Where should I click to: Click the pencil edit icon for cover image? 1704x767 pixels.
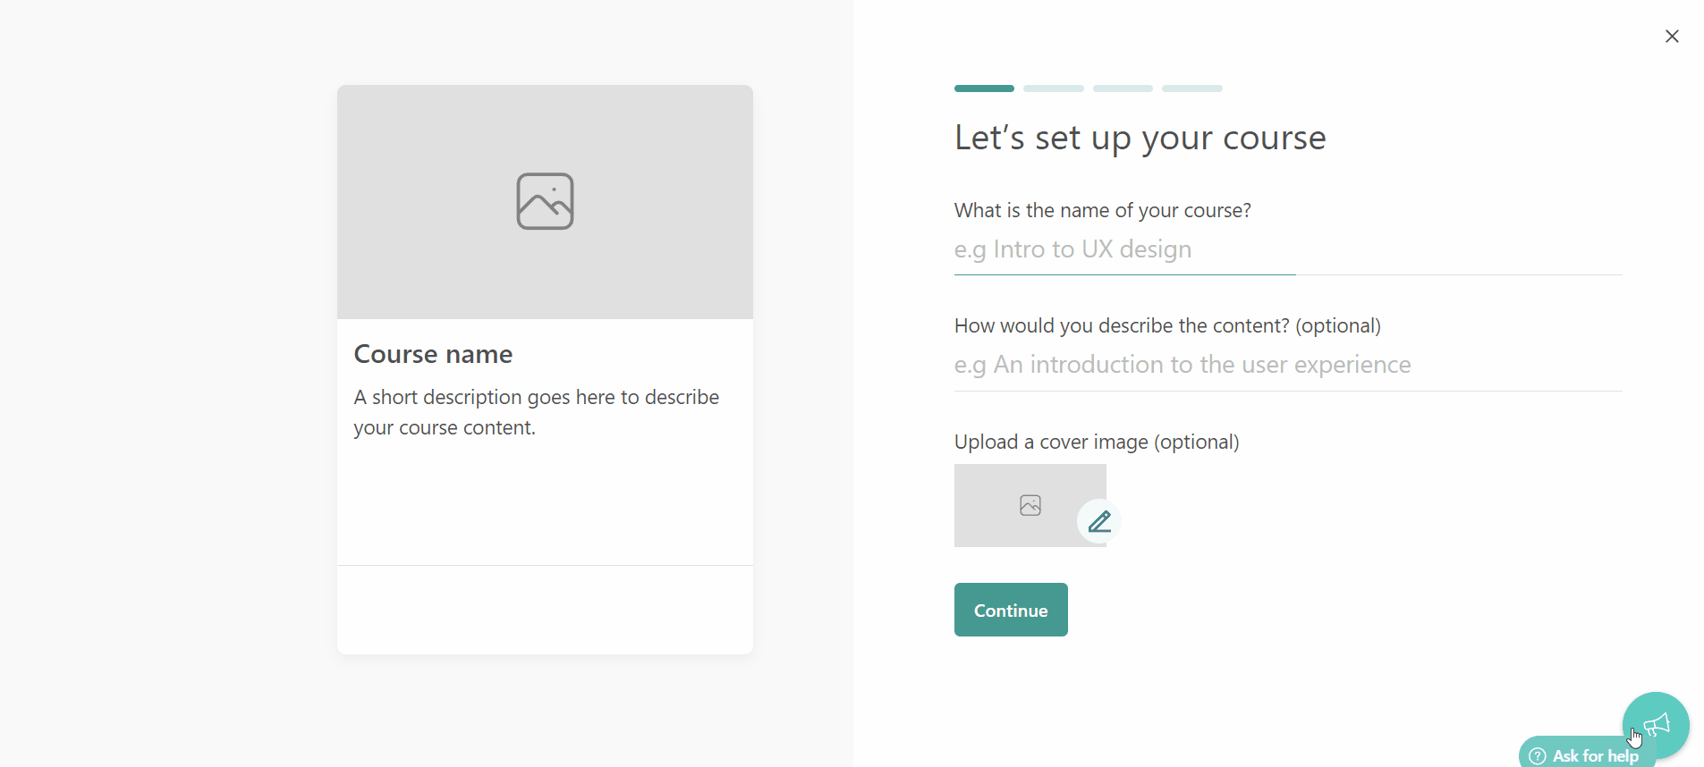click(x=1098, y=521)
